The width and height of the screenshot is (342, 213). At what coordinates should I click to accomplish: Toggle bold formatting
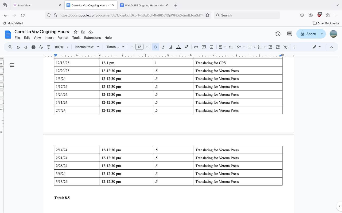click(x=156, y=47)
